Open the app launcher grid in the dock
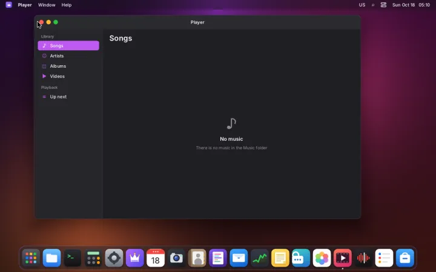This screenshot has width=436, height=272. coord(31,258)
